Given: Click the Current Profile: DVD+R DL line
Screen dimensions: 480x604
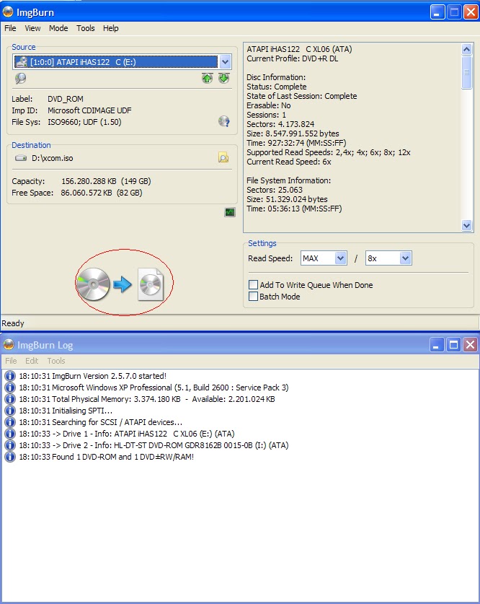Looking at the screenshot, I should click(x=293, y=58).
